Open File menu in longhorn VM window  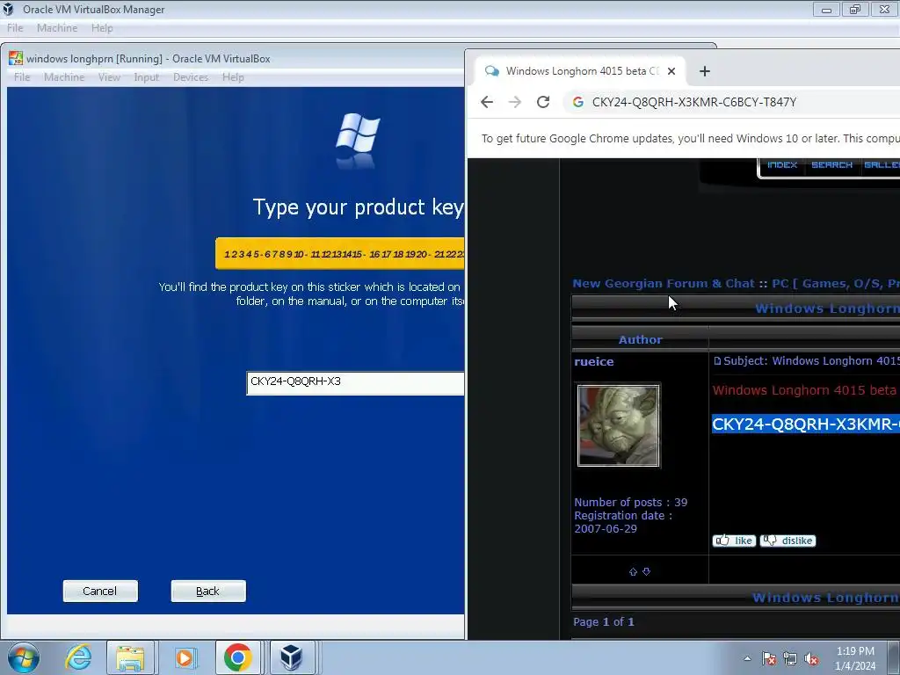[22, 77]
